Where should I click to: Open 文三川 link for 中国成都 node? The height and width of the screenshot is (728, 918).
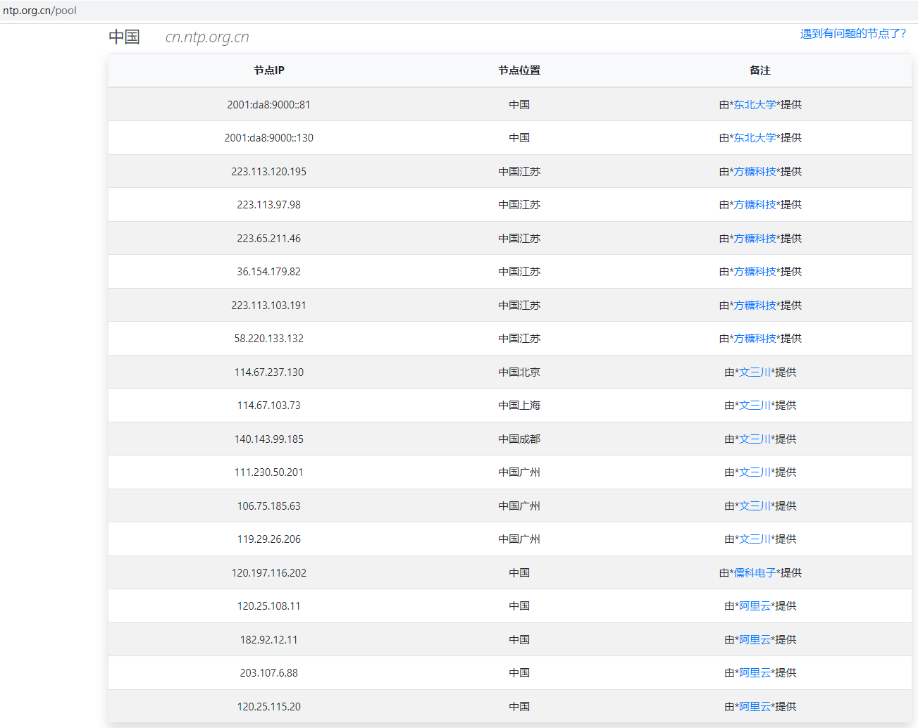coord(755,439)
